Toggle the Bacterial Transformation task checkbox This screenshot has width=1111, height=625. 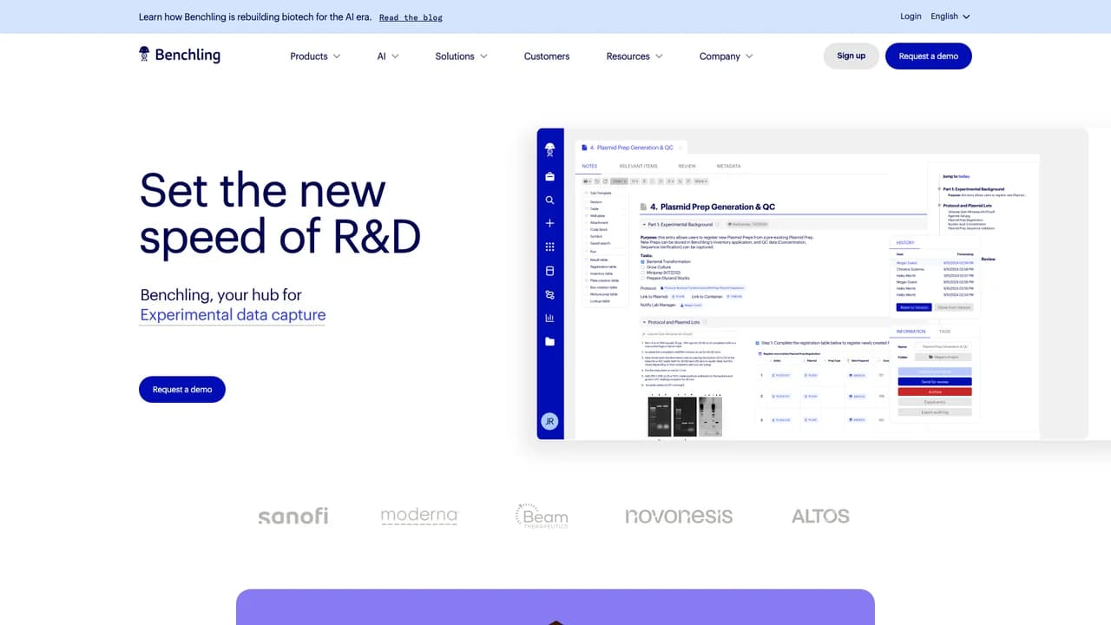click(x=642, y=261)
